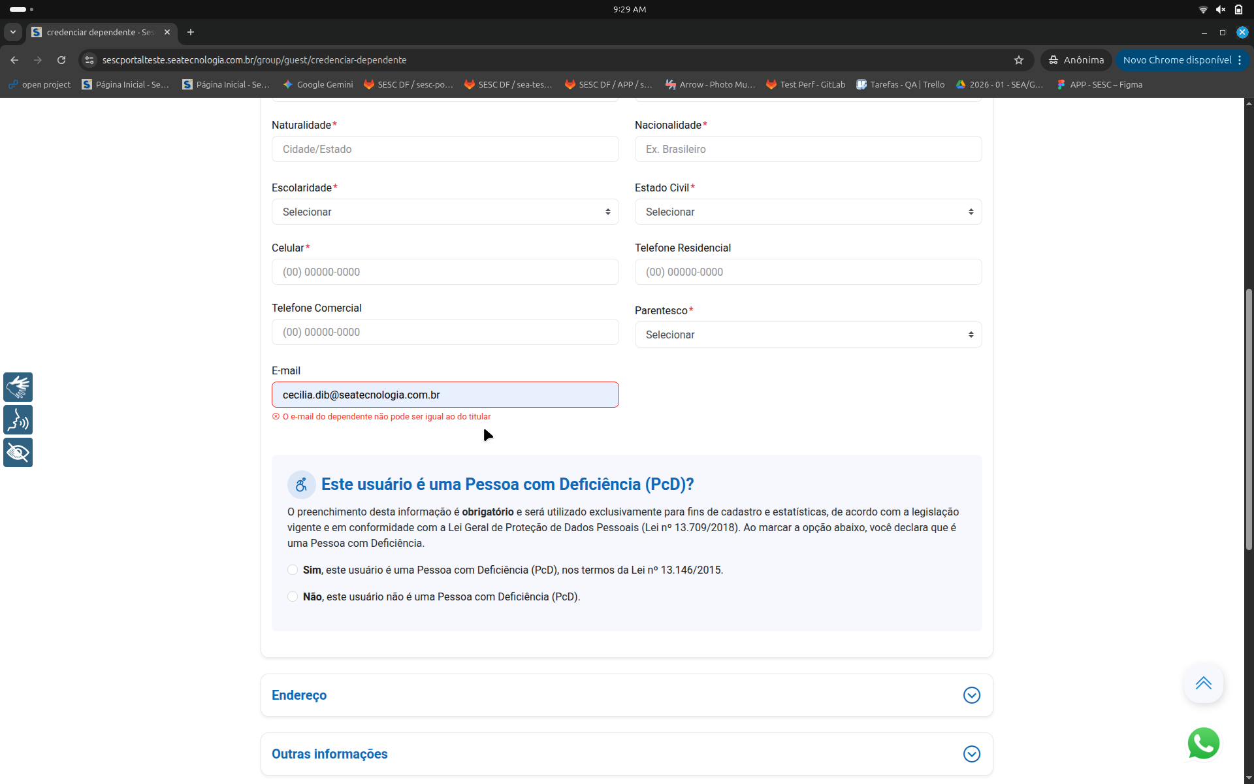
Task: Open the Google Gemini bookmark
Action: click(x=318, y=84)
